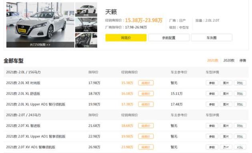
Task: View the seat space thumbnail
Action: (86, 40)
